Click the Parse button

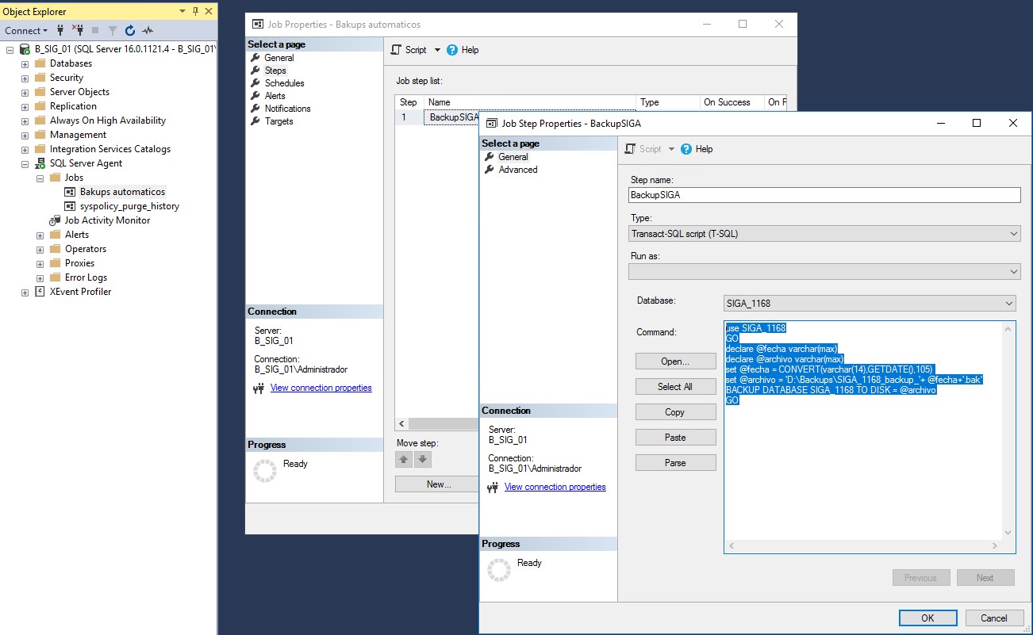coord(675,463)
